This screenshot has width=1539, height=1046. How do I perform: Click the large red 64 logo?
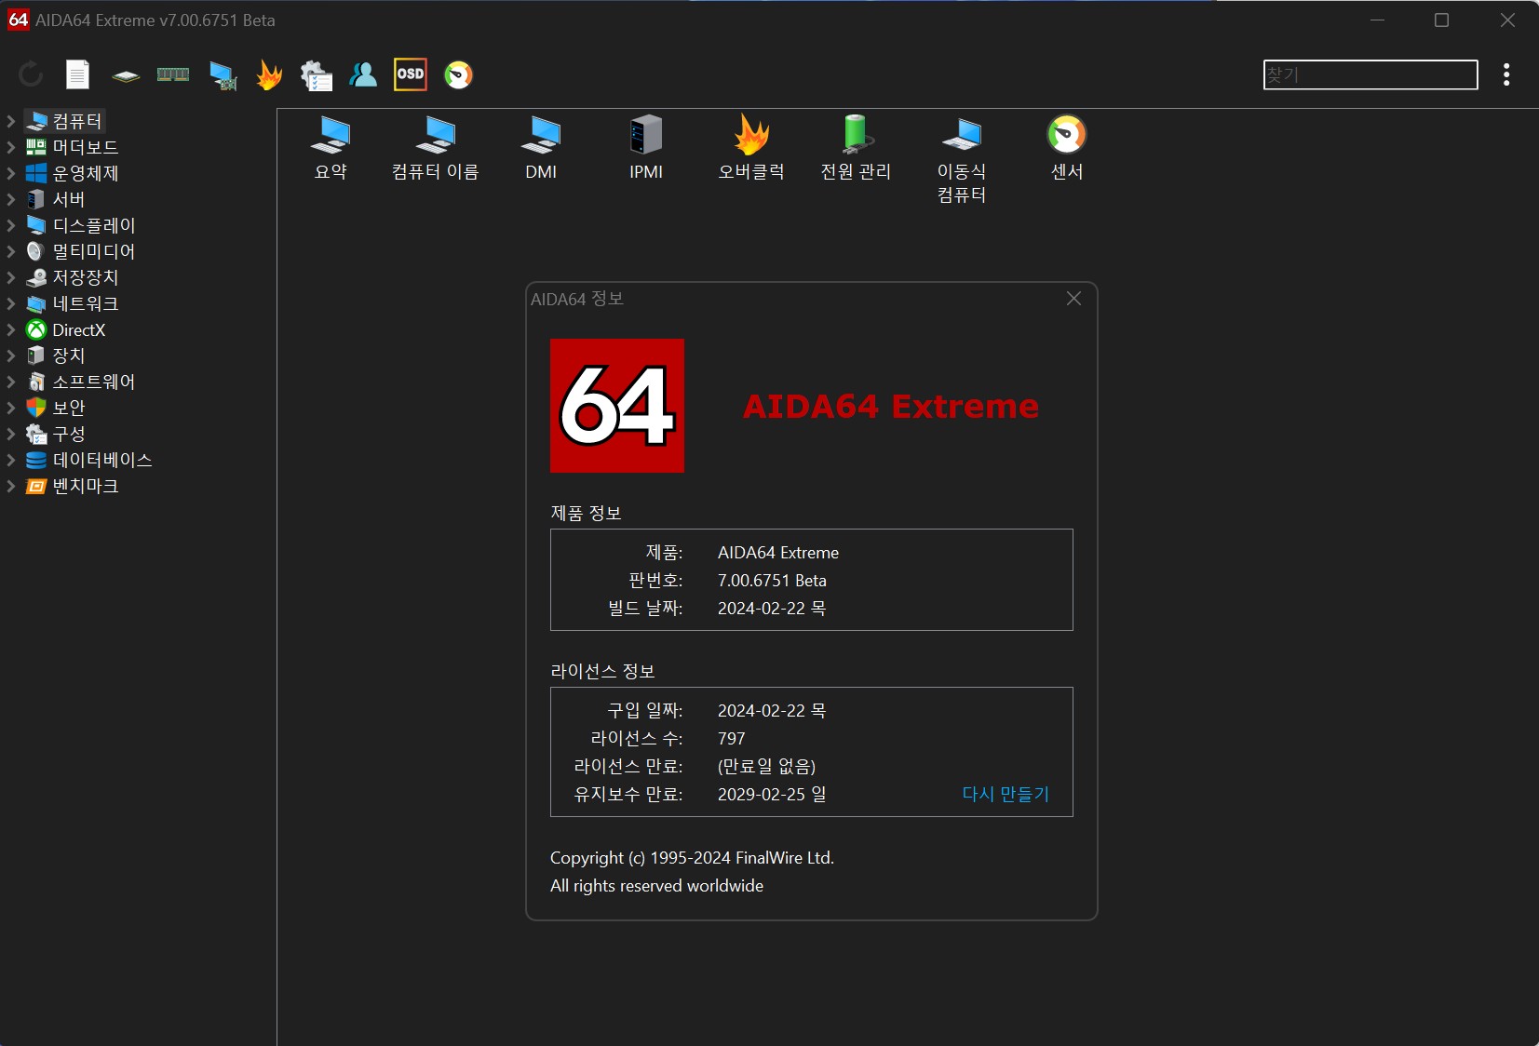tap(617, 406)
